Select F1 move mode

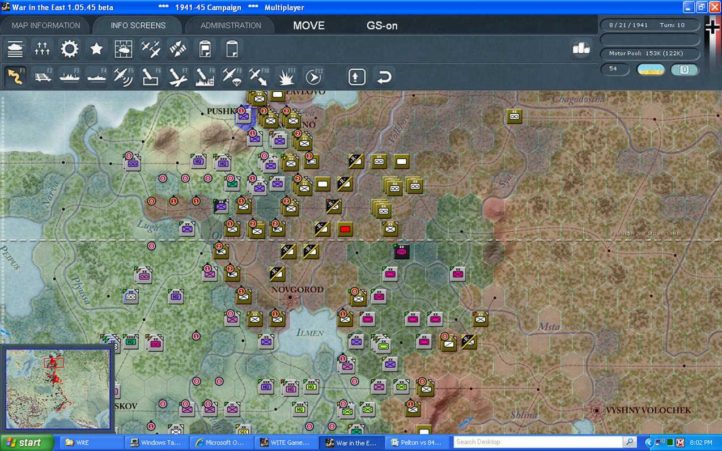15,76
